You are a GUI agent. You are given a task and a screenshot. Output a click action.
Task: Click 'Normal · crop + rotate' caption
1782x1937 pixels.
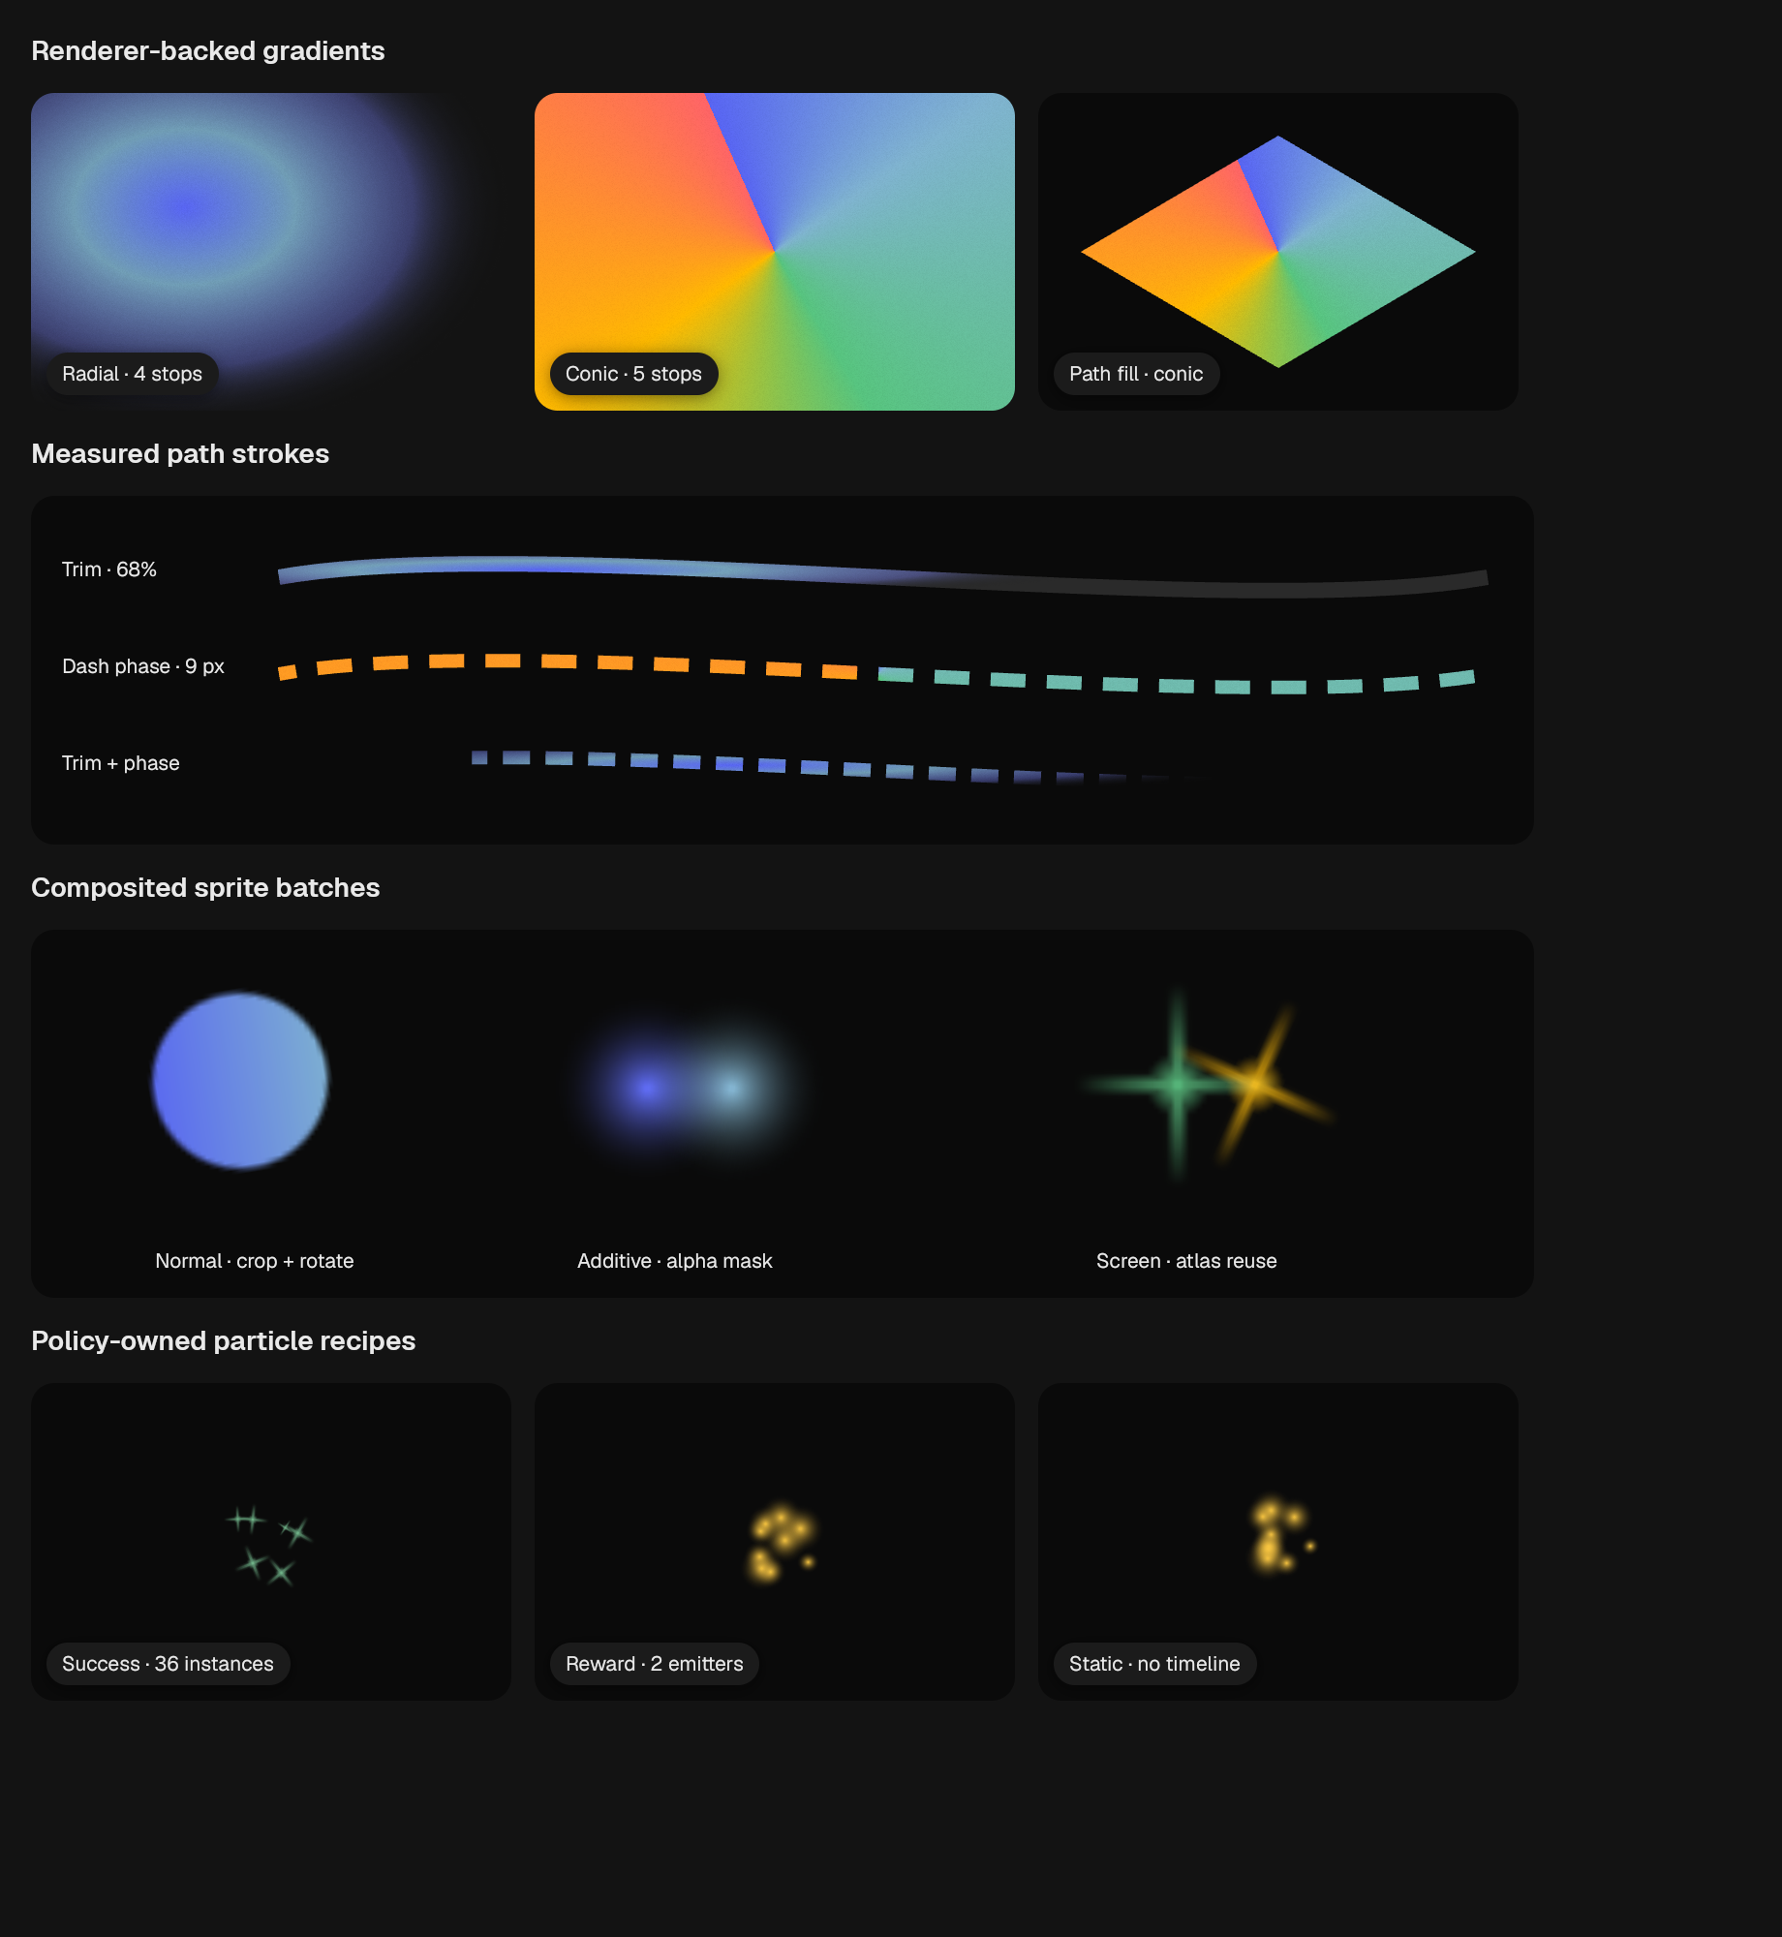255,1261
